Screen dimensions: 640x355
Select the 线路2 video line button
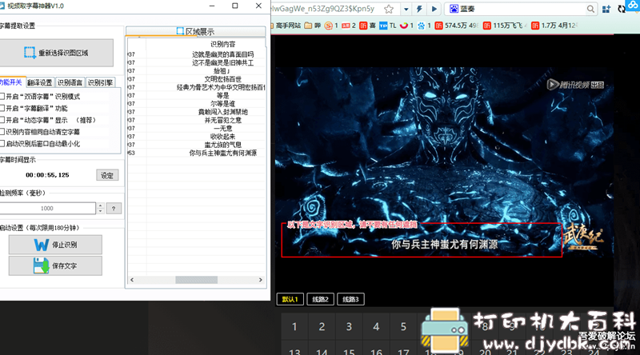[321, 299]
